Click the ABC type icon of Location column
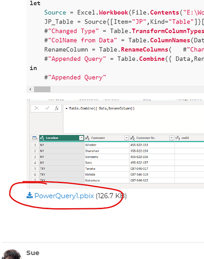This screenshot has width=204, height=259. (x=42, y=138)
